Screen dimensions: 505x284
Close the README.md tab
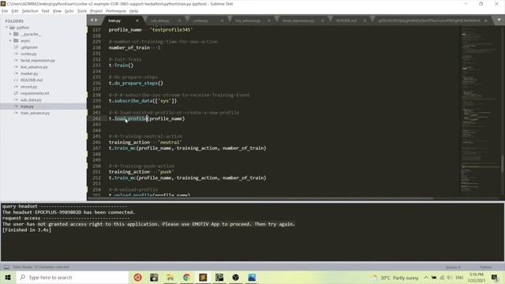click(365, 21)
